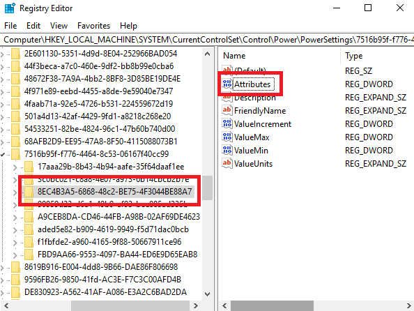Click the Registry Editor app icon in title bar

(10, 8)
